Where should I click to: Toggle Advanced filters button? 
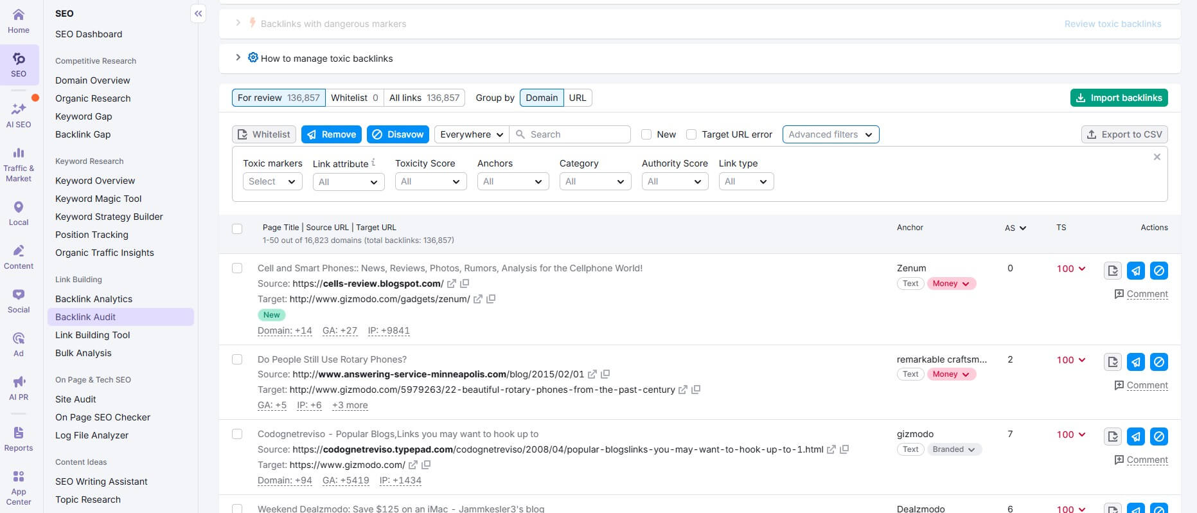click(831, 134)
